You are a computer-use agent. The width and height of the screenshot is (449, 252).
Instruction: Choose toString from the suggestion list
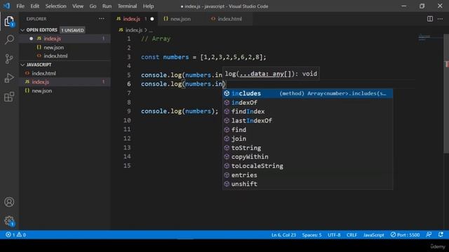[307, 148]
